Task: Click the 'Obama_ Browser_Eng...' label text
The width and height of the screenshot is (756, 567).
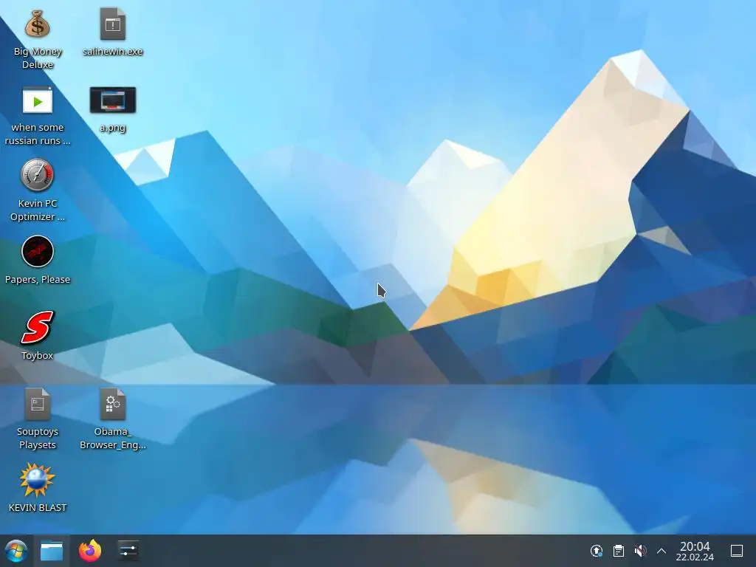Action: [x=113, y=439]
